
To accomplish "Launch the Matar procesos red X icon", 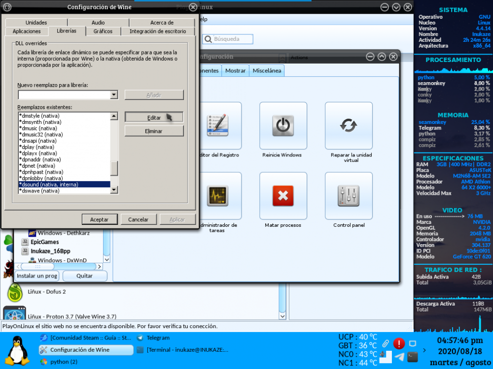I will (x=283, y=196).
